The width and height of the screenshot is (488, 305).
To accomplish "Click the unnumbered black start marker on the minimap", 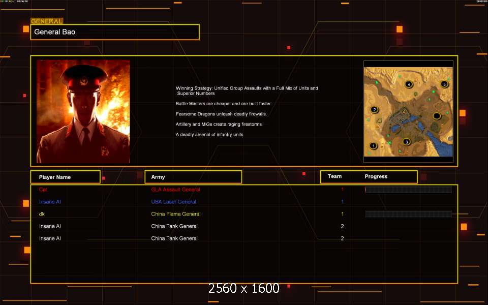I will click(x=436, y=116).
